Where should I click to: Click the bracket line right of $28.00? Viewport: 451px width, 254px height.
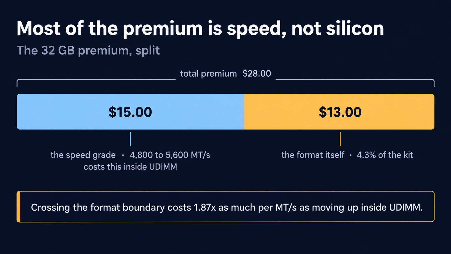355,80
